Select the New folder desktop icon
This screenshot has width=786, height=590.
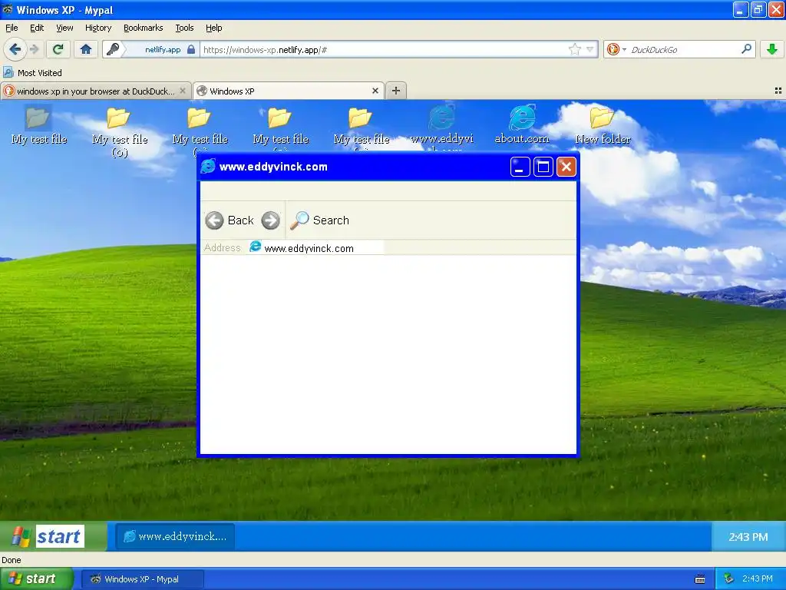[x=603, y=125]
